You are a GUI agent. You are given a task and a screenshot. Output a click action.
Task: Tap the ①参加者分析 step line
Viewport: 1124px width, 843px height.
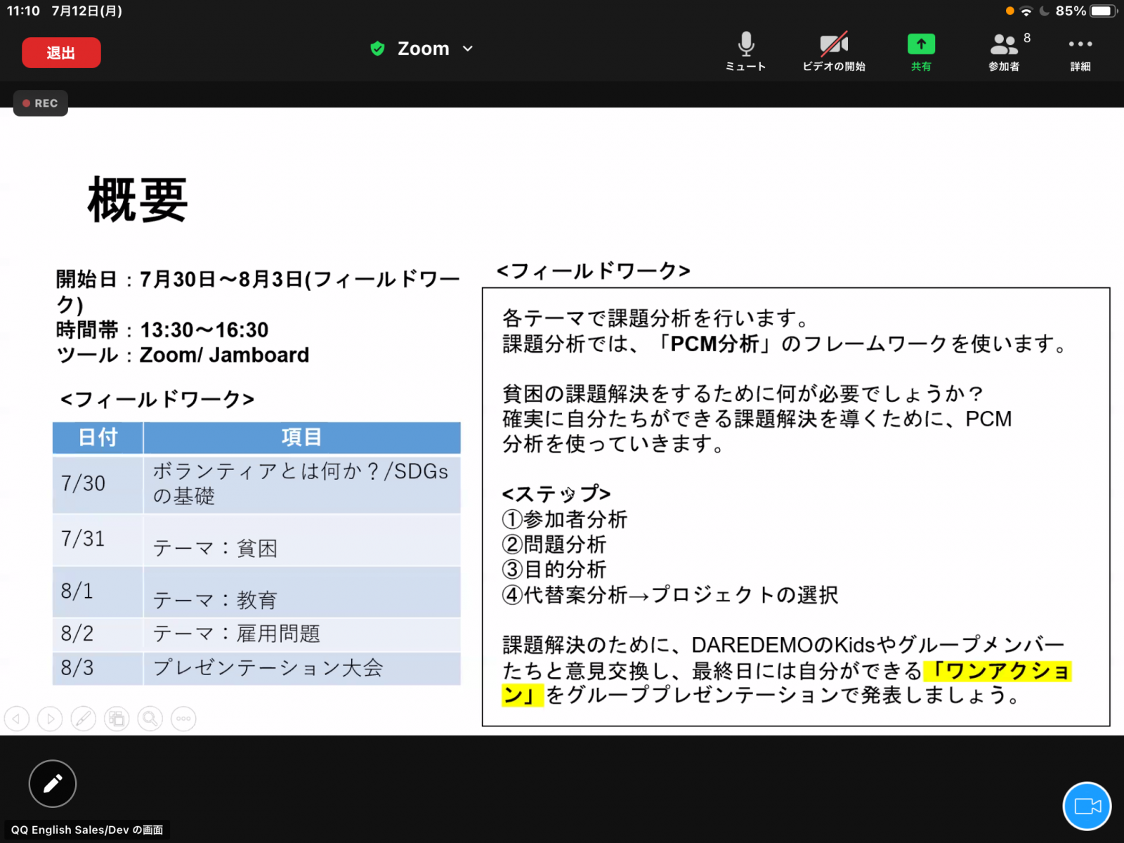(x=565, y=519)
